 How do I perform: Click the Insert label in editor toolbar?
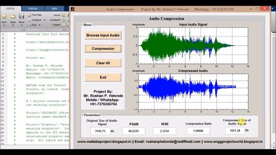click(57, 15)
